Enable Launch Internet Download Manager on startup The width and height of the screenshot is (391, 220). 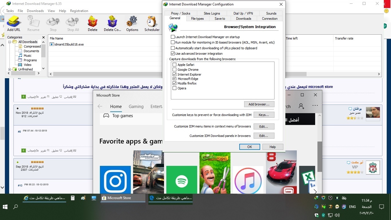[x=173, y=37]
